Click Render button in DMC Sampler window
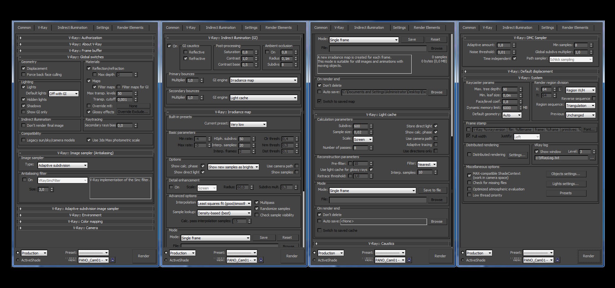The height and width of the screenshot is (288, 615). 588,256
